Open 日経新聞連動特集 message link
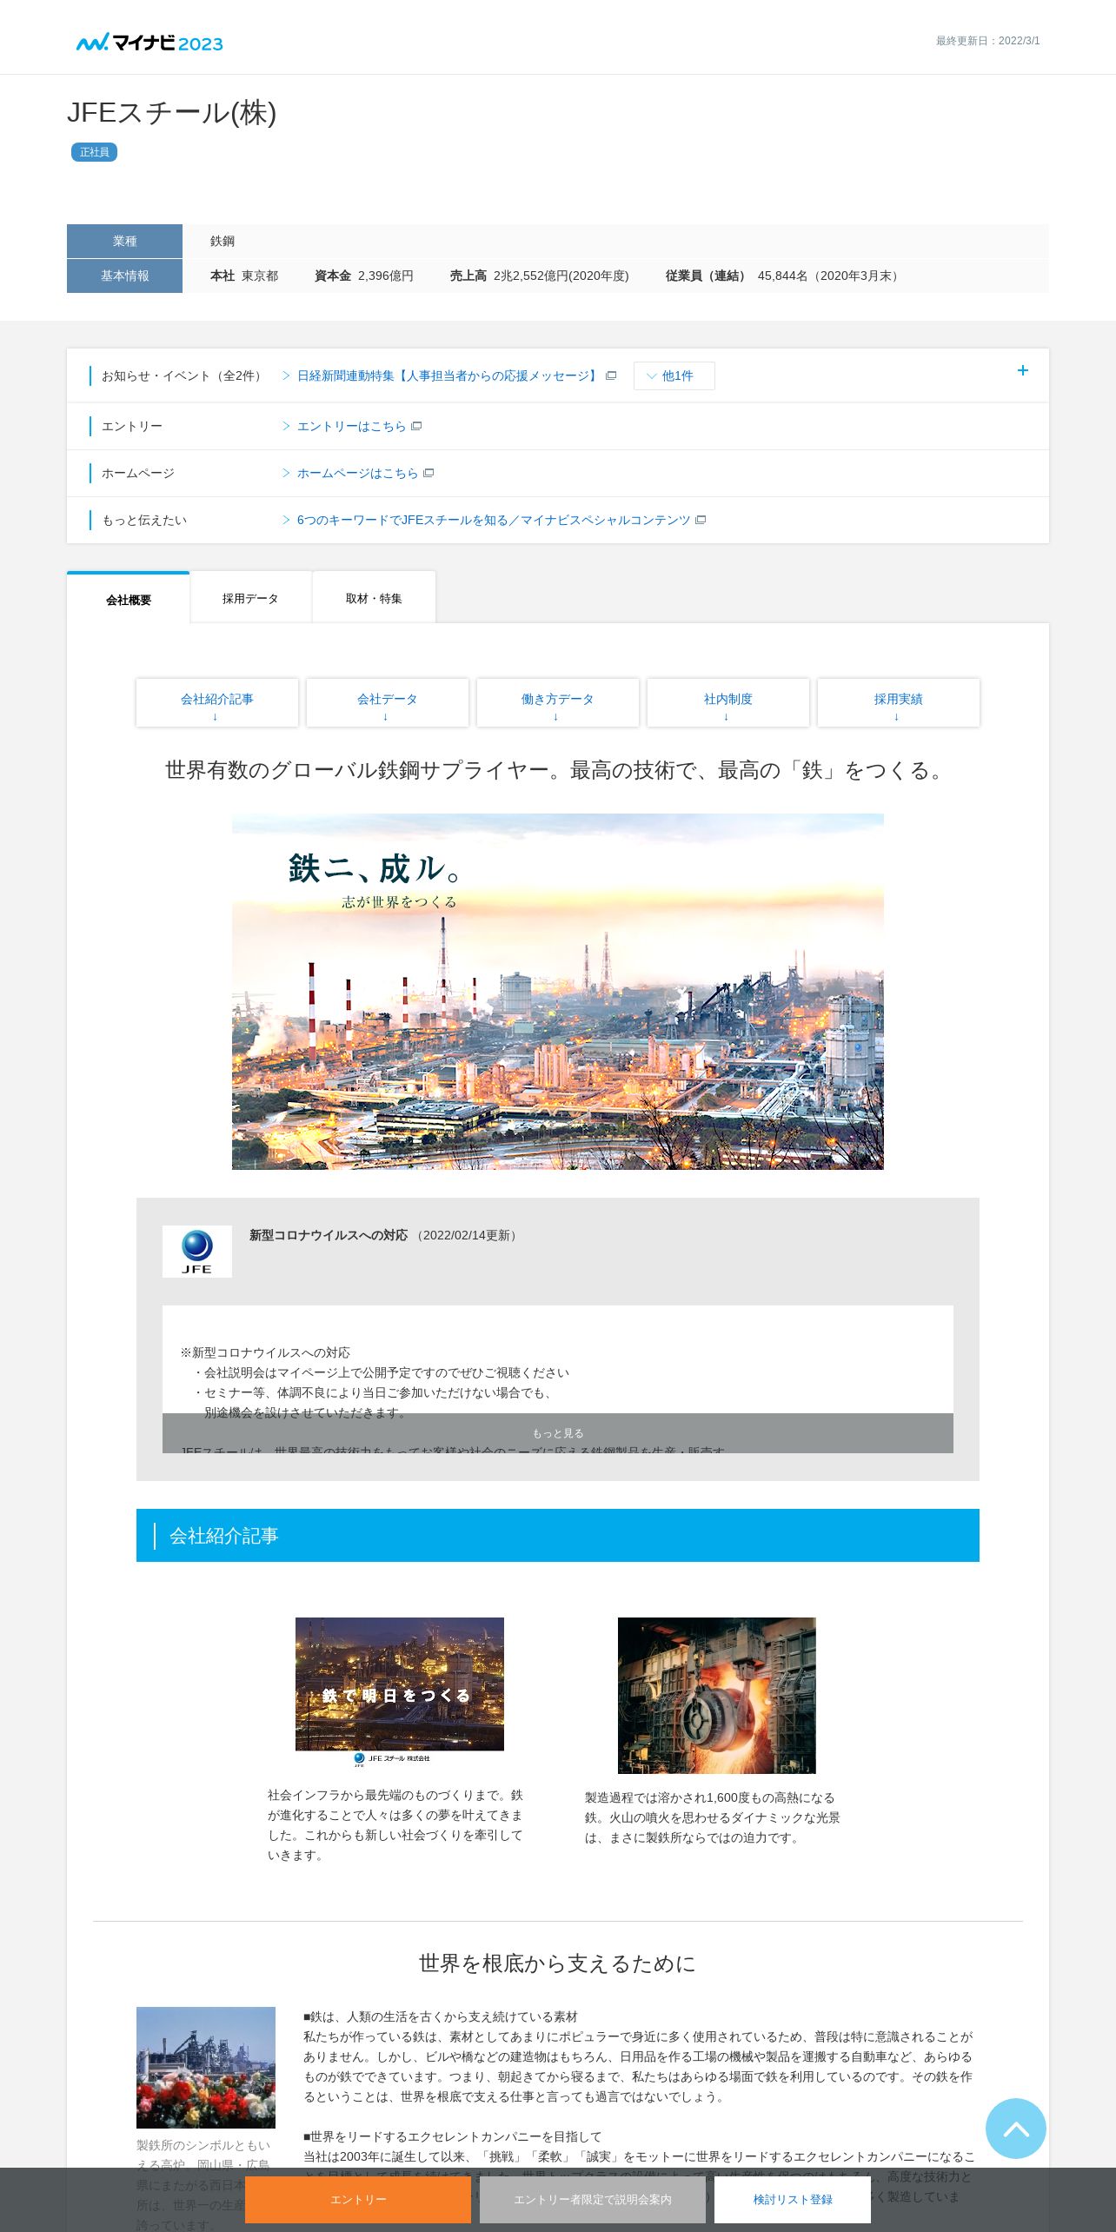Screen dimensions: 1116x2232 pos(448,375)
